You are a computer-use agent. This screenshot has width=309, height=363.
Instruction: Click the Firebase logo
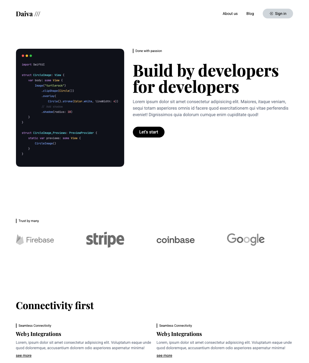[35, 240]
